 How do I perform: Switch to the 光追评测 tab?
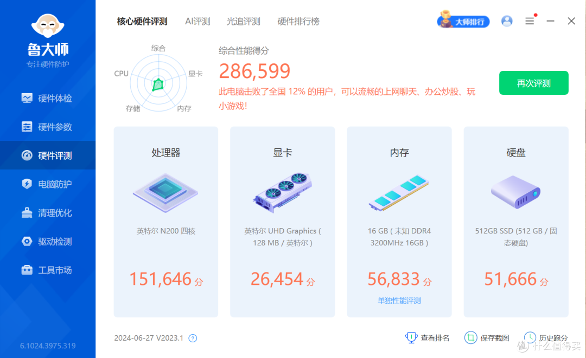coord(243,21)
